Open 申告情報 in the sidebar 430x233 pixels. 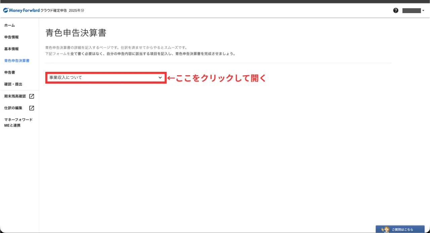[11, 37]
